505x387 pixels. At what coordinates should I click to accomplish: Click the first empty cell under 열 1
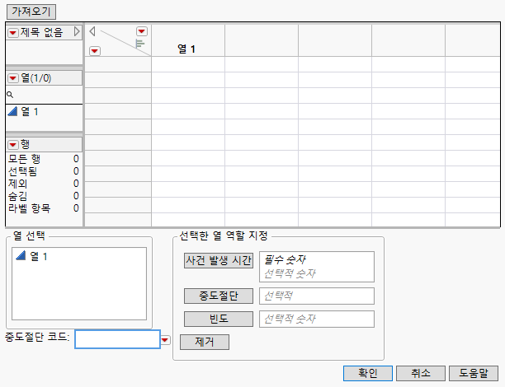coord(188,64)
